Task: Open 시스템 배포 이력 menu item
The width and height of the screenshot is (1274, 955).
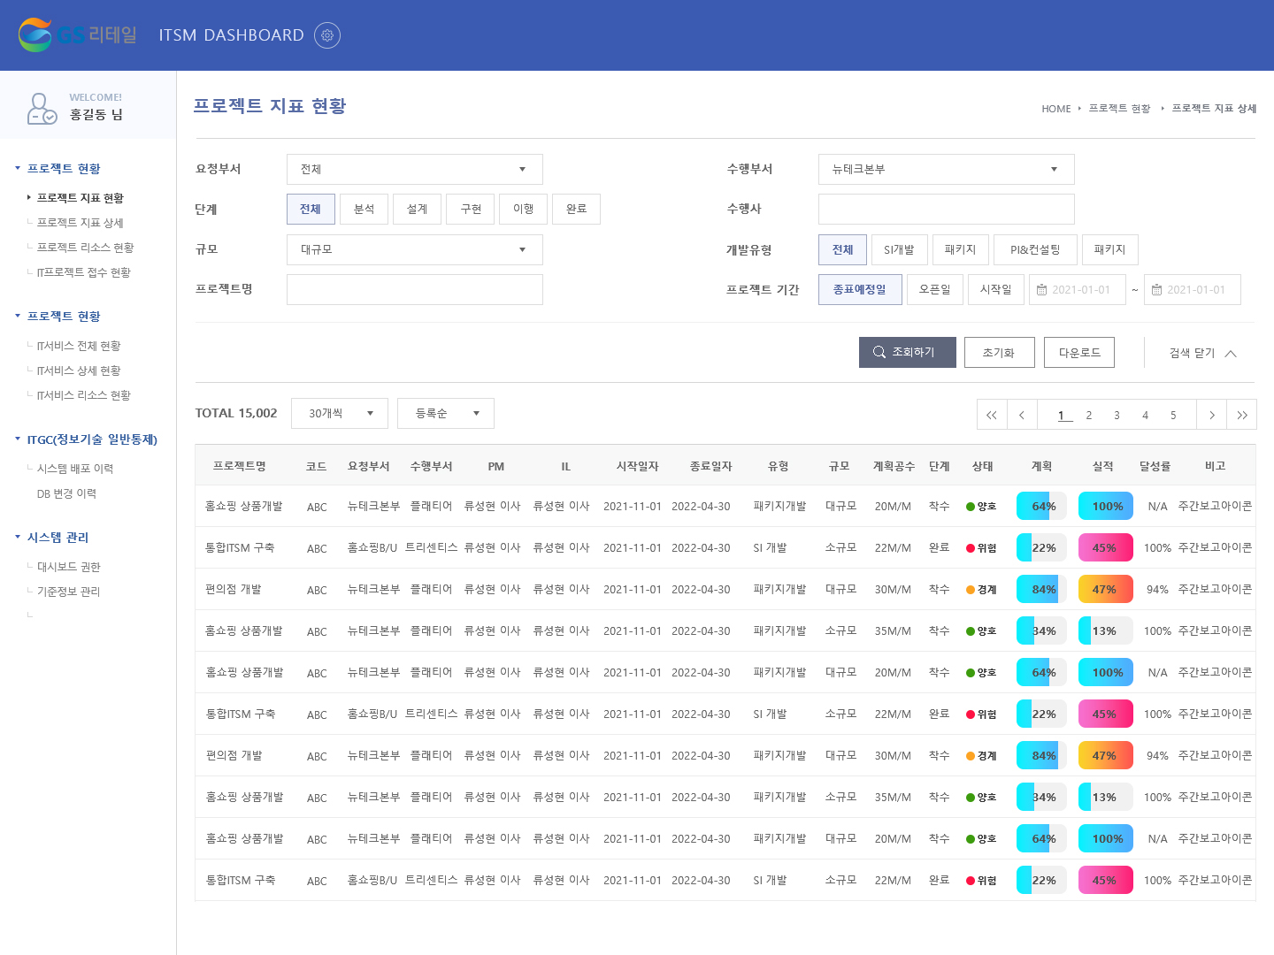Action: tap(74, 469)
